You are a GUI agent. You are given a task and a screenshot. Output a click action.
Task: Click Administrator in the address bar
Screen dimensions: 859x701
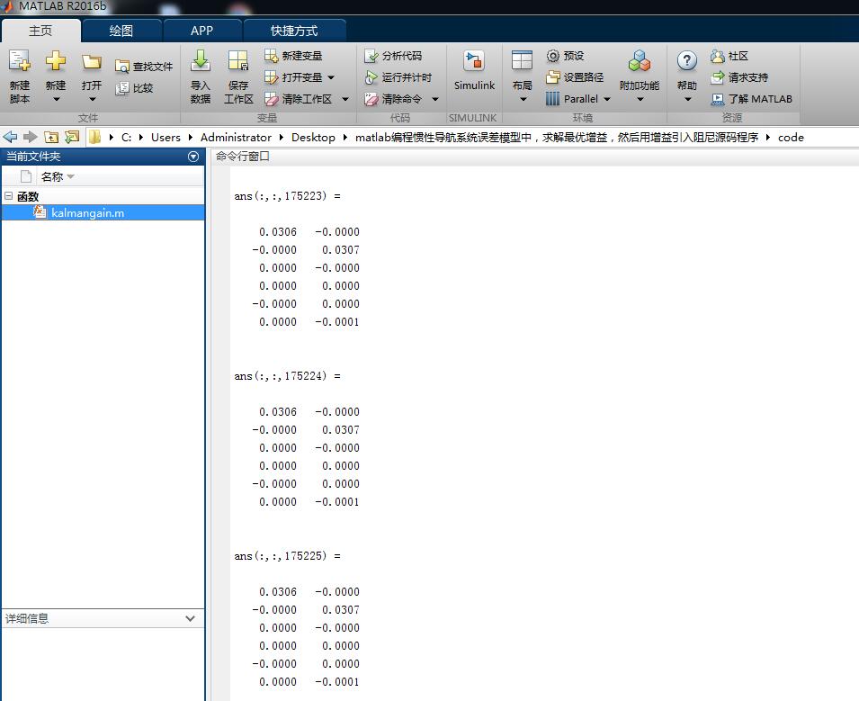(x=236, y=137)
